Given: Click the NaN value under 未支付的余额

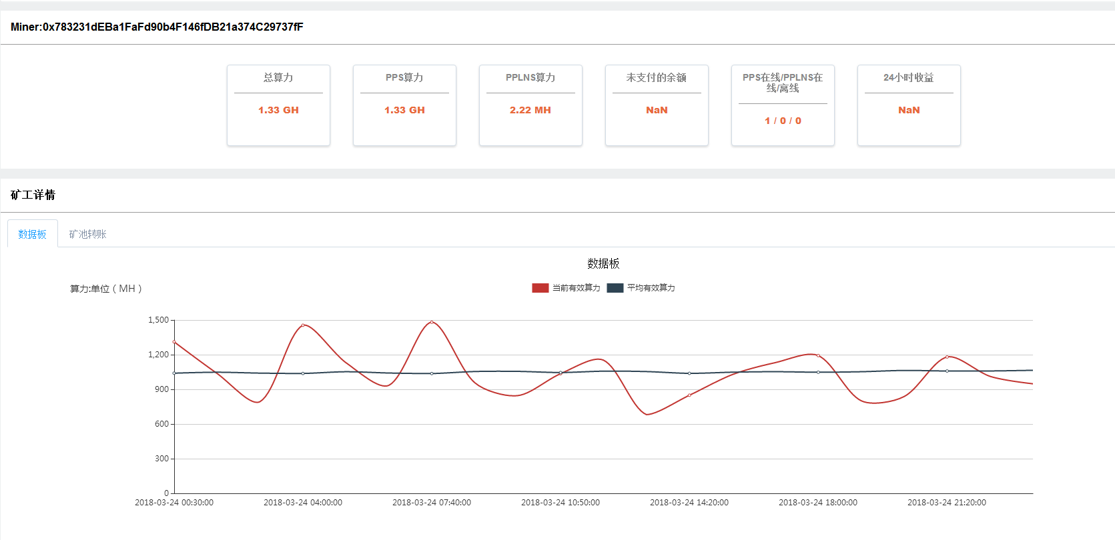Looking at the screenshot, I should 657,110.
